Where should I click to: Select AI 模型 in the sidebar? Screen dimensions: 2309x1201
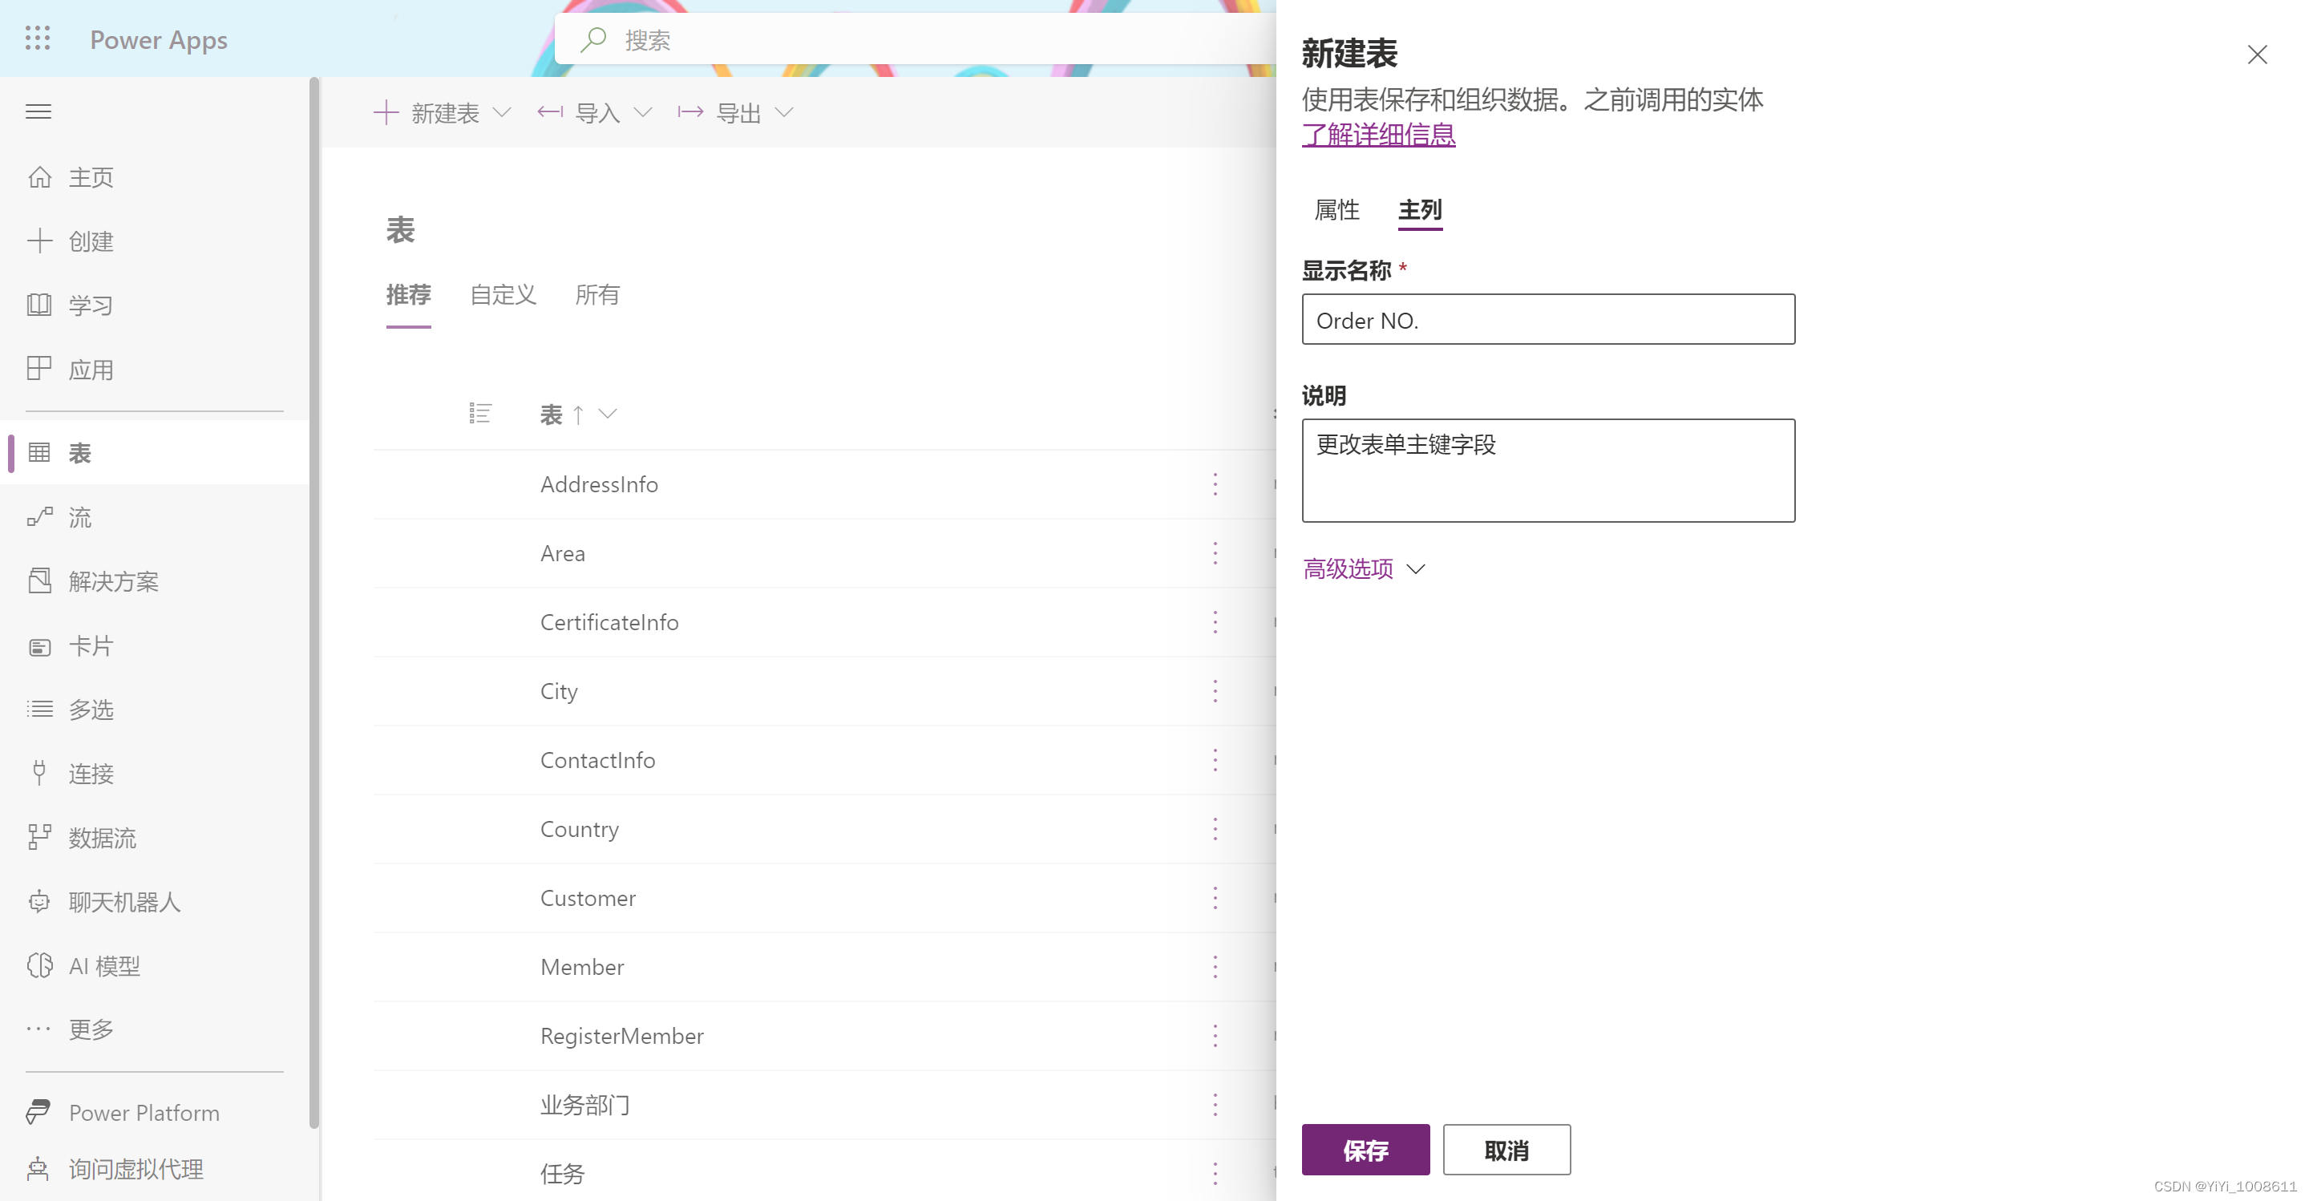[104, 965]
